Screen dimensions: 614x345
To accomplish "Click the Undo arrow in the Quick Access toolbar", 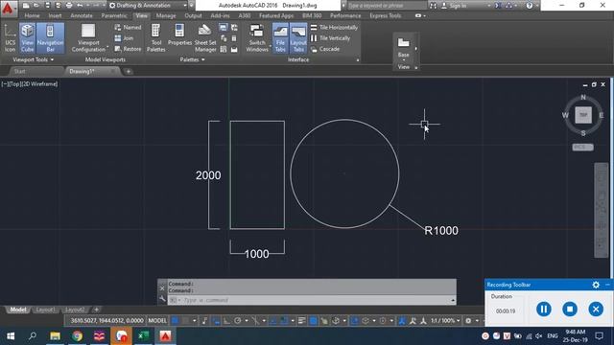I will coord(80,6).
